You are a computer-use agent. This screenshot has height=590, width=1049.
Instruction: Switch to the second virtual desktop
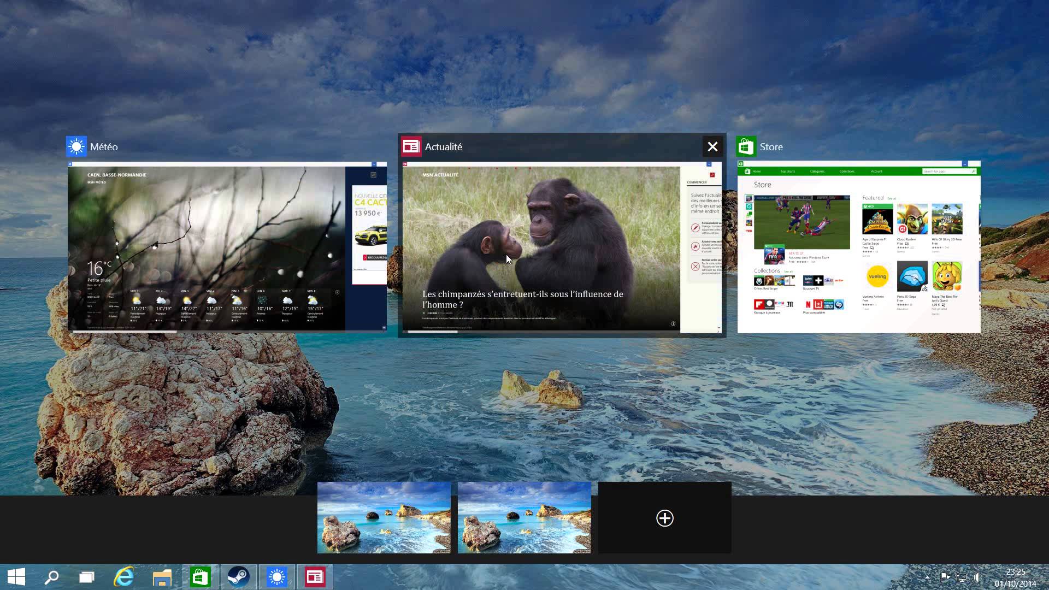tap(524, 517)
